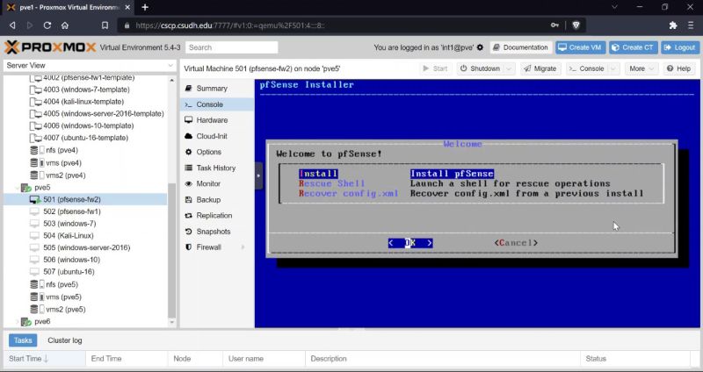Click Create CT button
Image resolution: width=703 pixels, height=372 pixels.
[634, 47]
